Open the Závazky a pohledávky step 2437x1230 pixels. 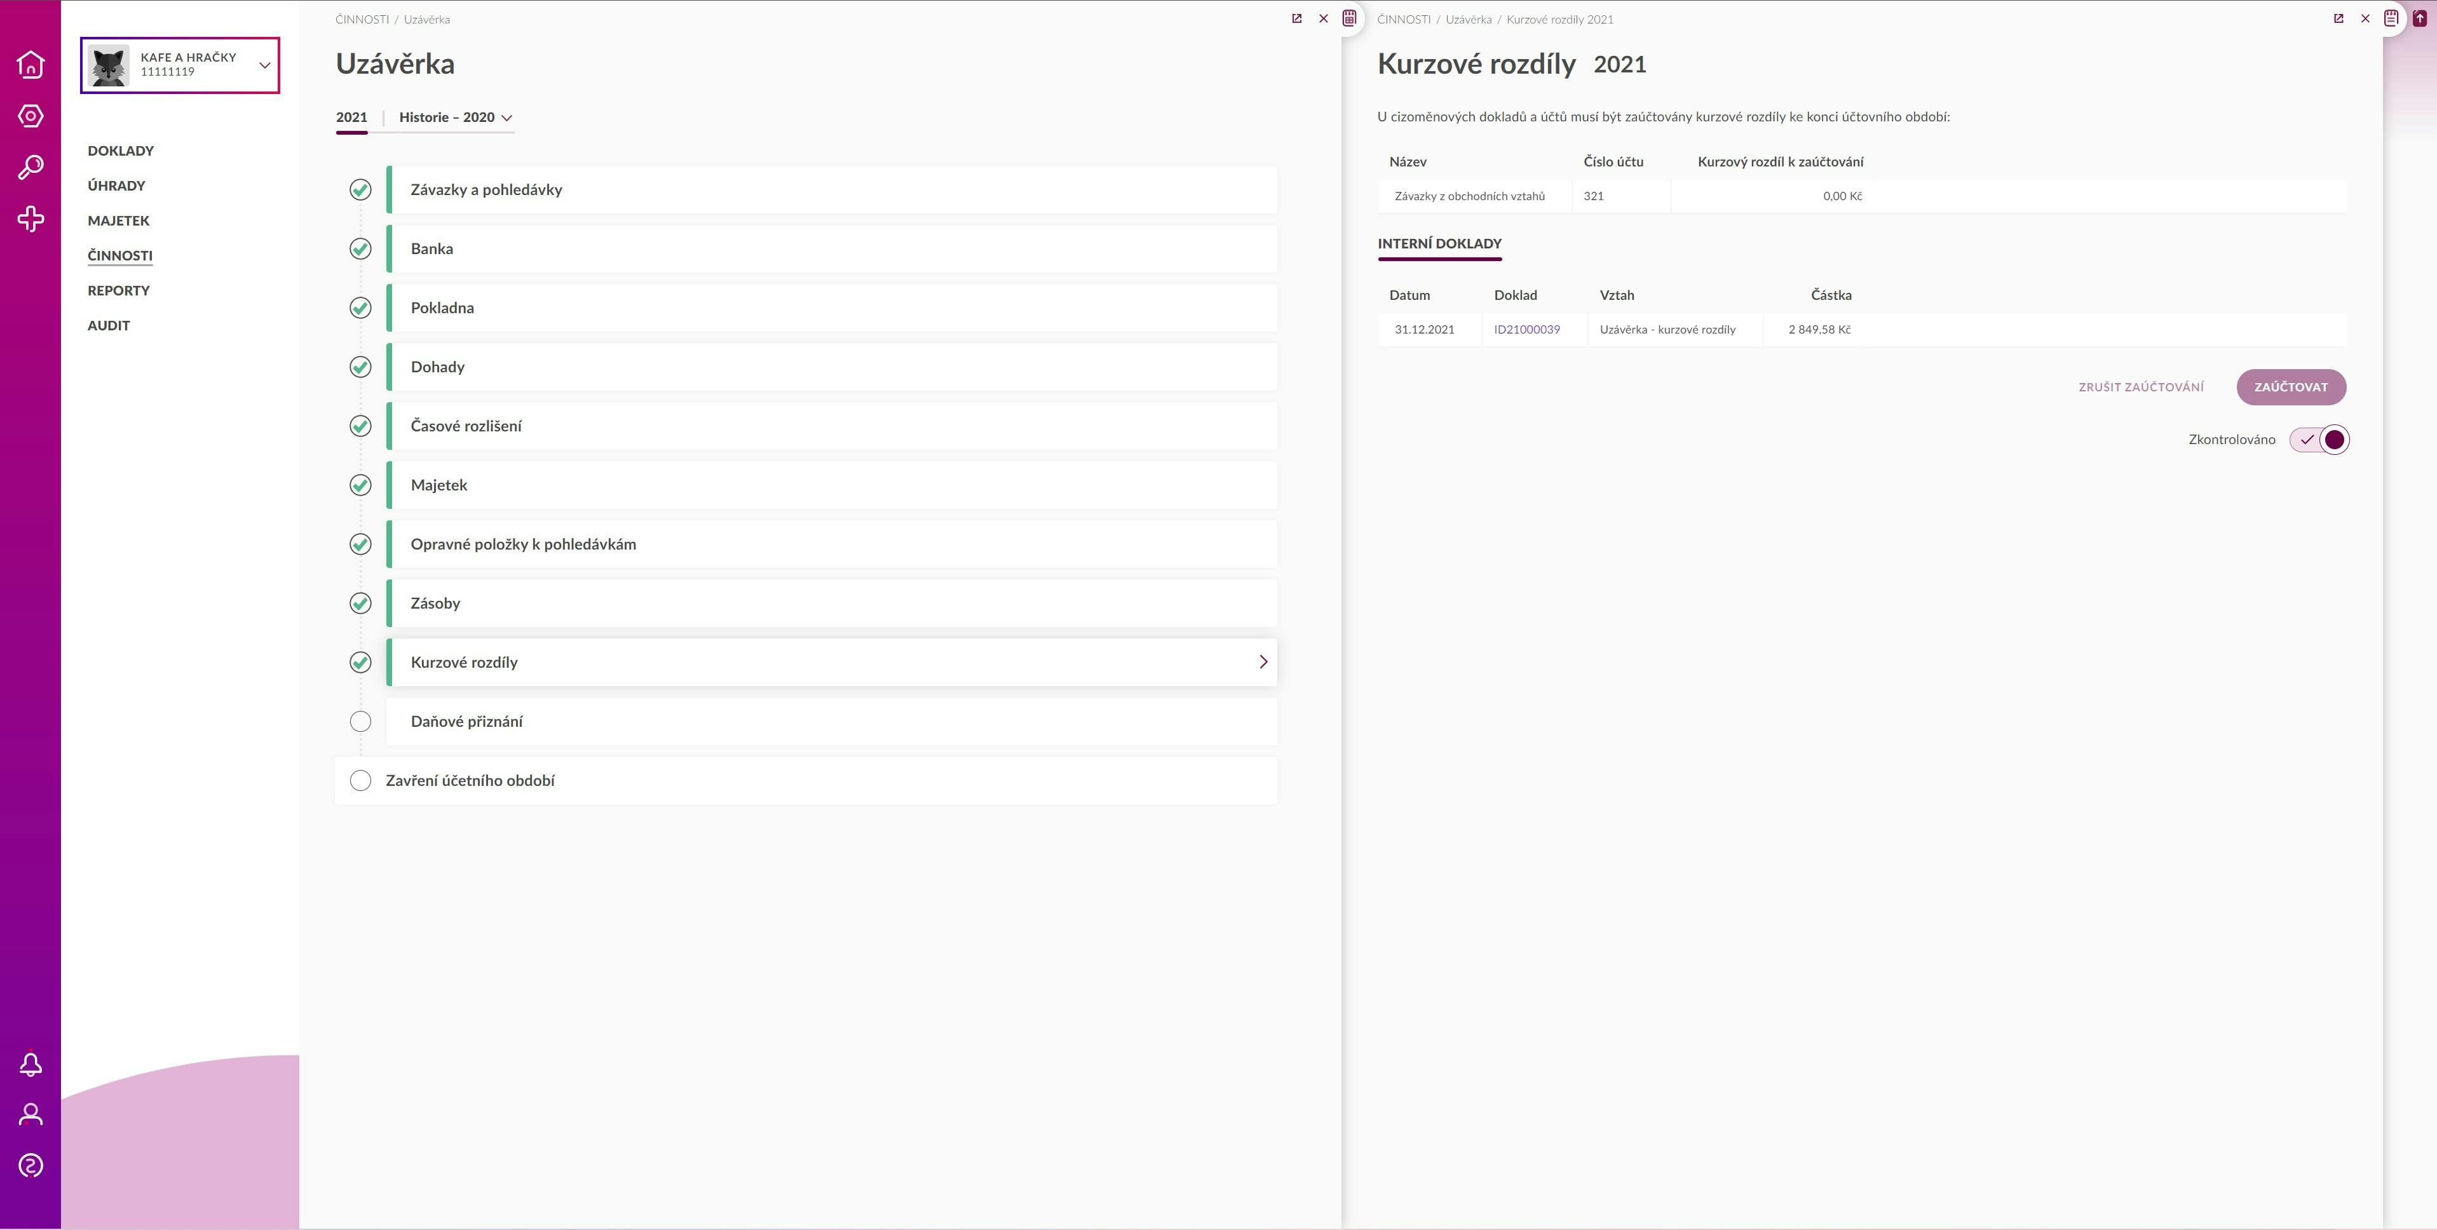(832, 189)
